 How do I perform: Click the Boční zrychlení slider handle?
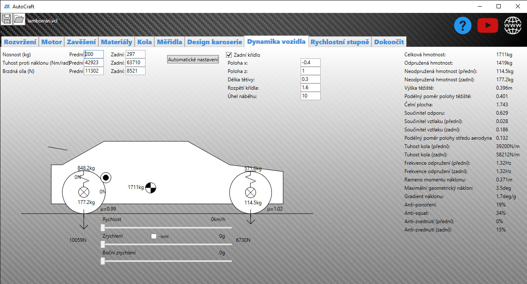coord(103,261)
